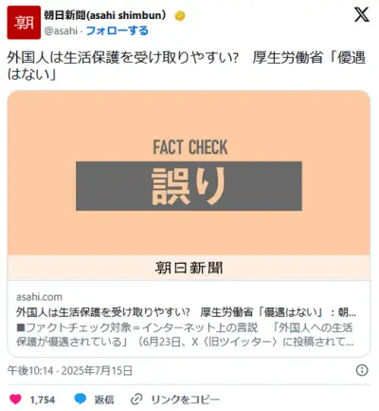The width and height of the screenshot is (379, 411).
Task: Click the 朝日新聞 banner under image
Action: [x=189, y=268]
